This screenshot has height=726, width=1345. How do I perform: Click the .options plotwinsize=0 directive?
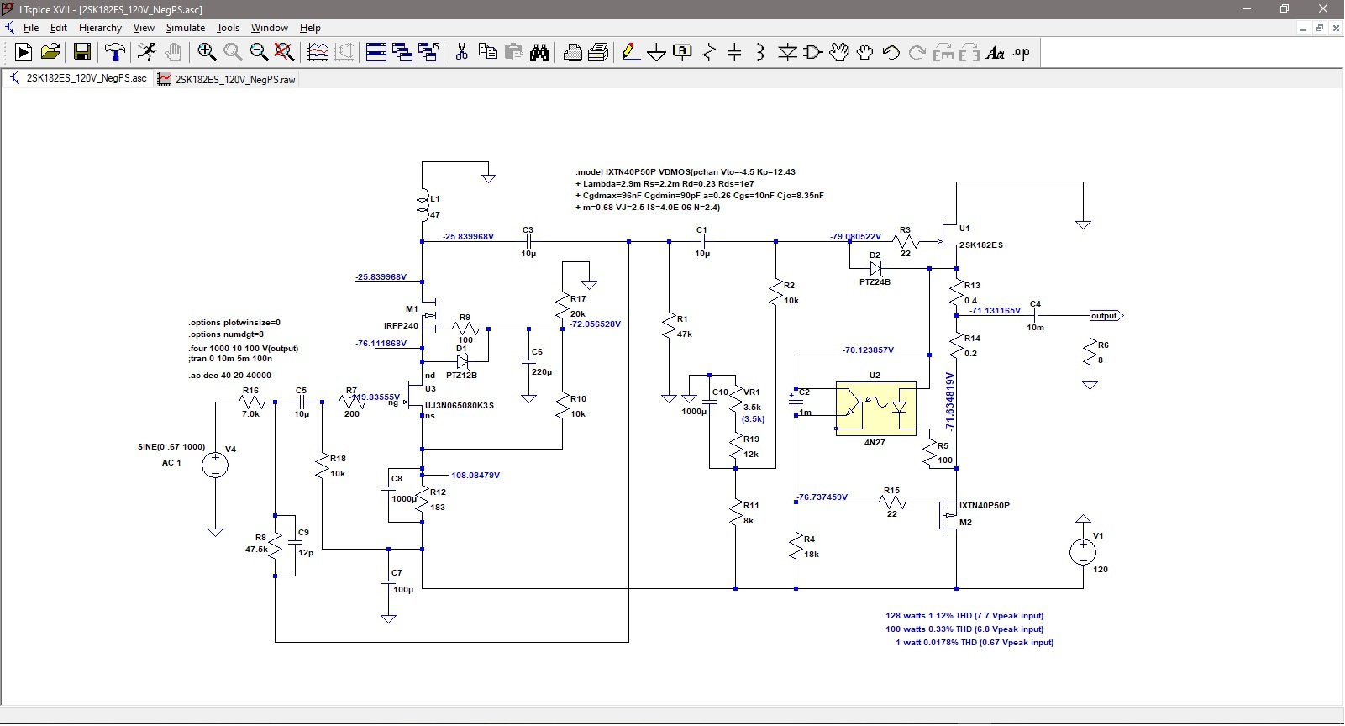tap(234, 322)
